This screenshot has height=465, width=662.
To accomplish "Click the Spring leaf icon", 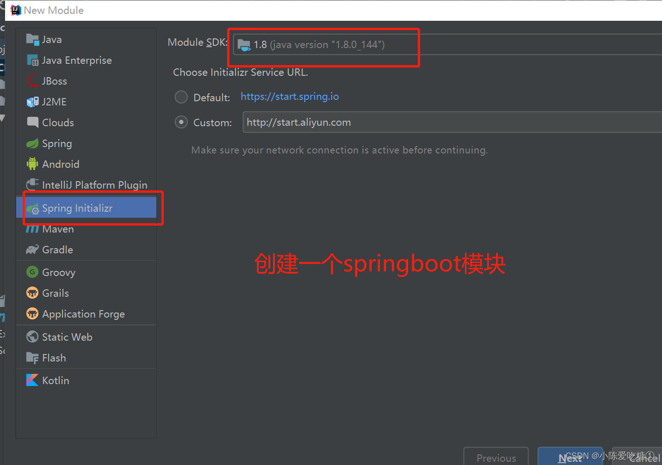I will pos(32,144).
